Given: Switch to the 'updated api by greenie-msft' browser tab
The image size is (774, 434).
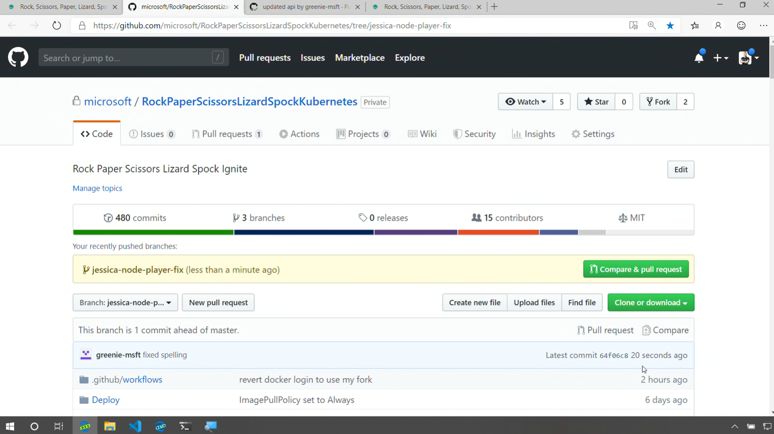Looking at the screenshot, I should coord(305,7).
